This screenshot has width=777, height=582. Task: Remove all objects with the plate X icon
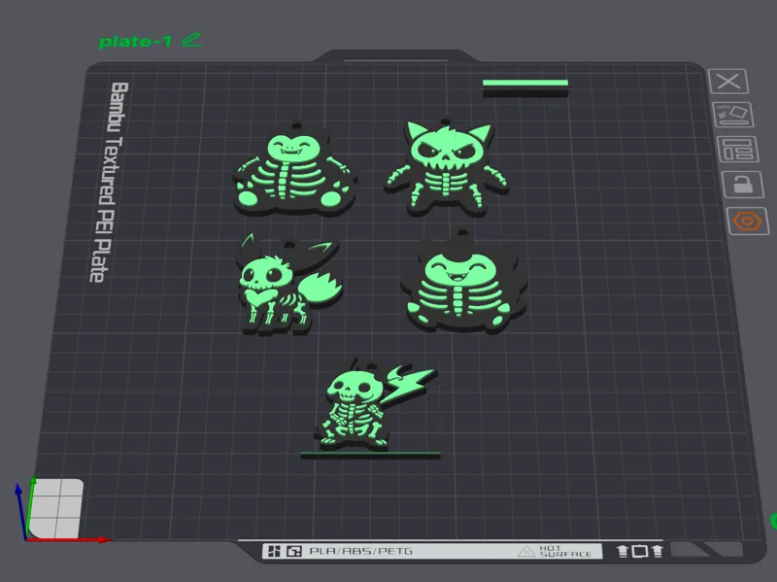pyautogui.click(x=727, y=82)
